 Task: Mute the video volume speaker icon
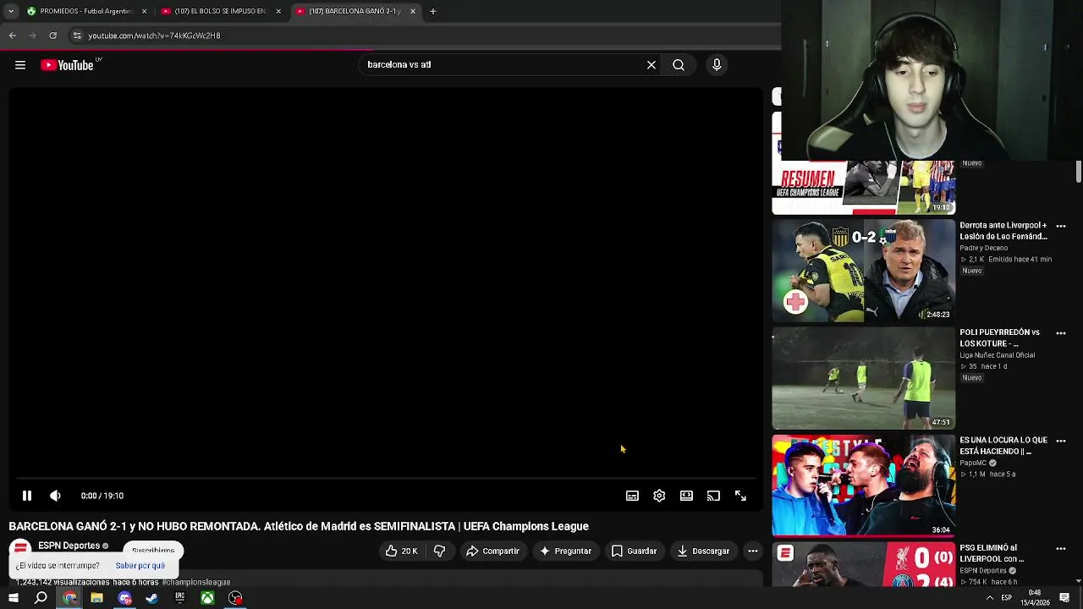[55, 496]
